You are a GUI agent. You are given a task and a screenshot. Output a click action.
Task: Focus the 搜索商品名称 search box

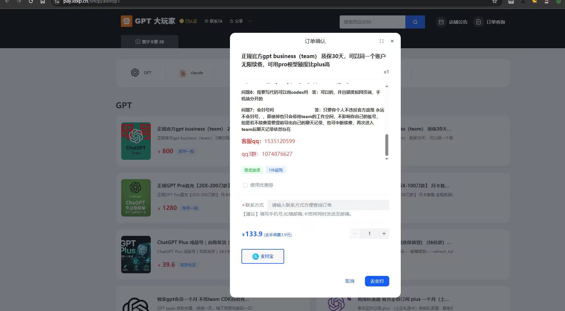click(x=373, y=22)
